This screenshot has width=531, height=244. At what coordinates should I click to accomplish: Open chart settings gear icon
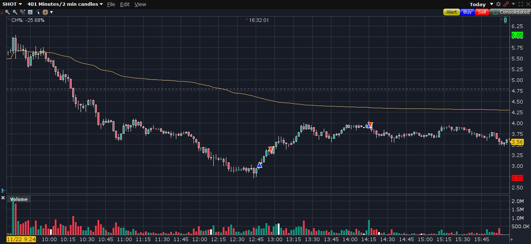pos(498,4)
